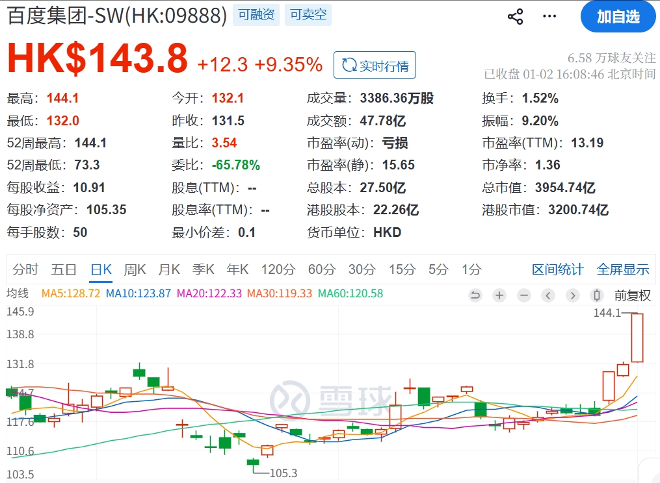Switch to the 60分 chart tab
This screenshot has height=483, width=660.
click(322, 269)
